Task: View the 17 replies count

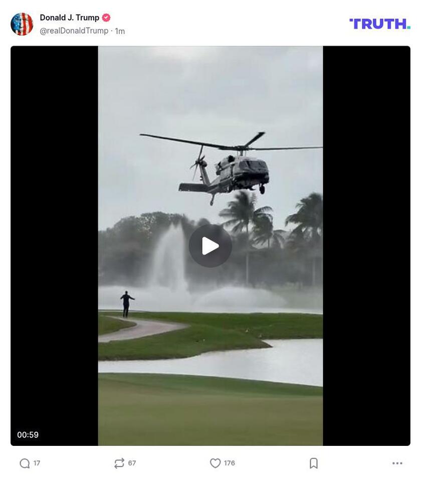Action: (37, 463)
